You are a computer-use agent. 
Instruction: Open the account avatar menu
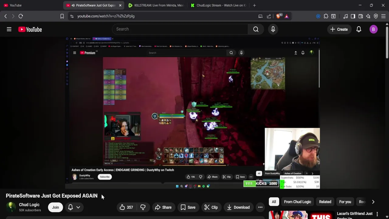(x=374, y=29)
